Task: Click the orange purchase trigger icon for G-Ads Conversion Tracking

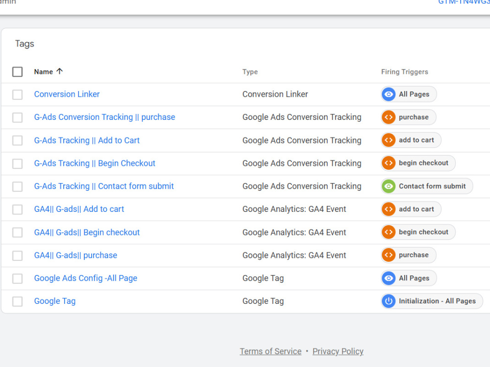Action: [389, 117]
